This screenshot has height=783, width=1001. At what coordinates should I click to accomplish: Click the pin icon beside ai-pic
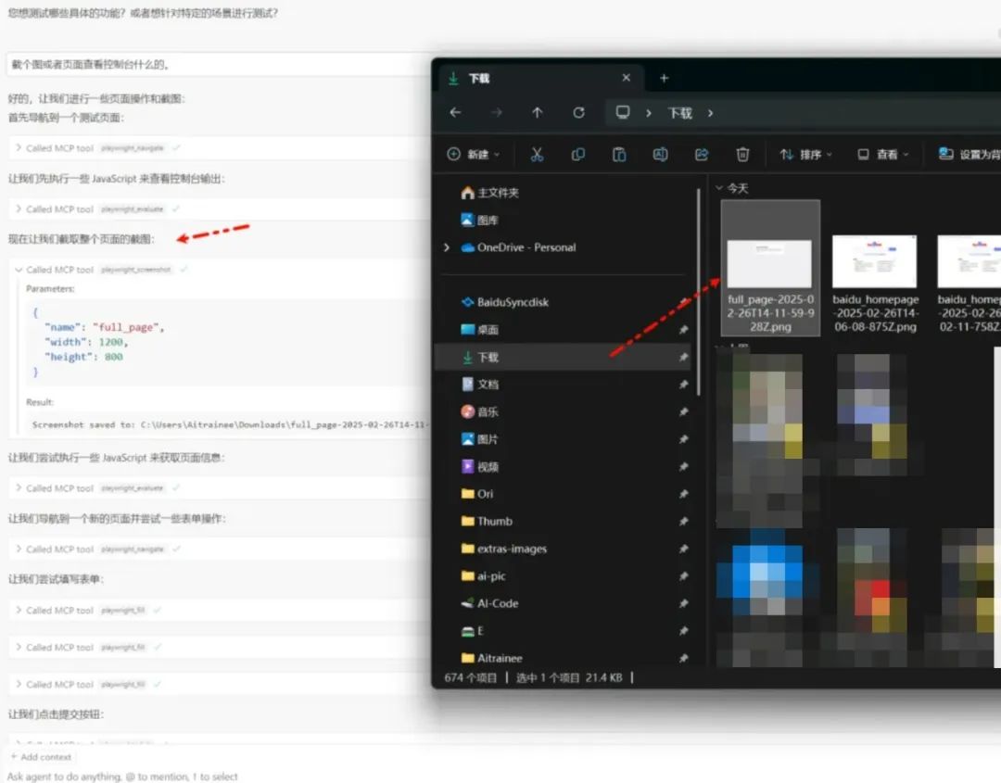pos(683,576)
